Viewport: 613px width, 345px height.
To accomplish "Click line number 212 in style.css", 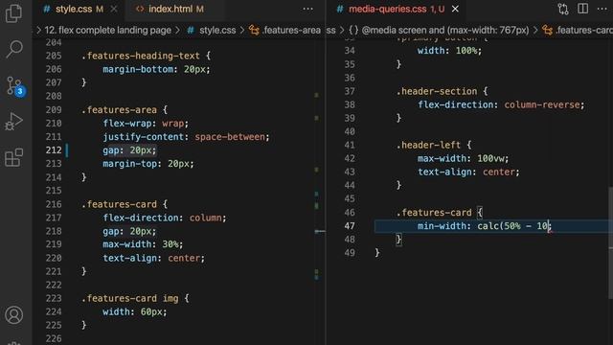I will point(54,150).
